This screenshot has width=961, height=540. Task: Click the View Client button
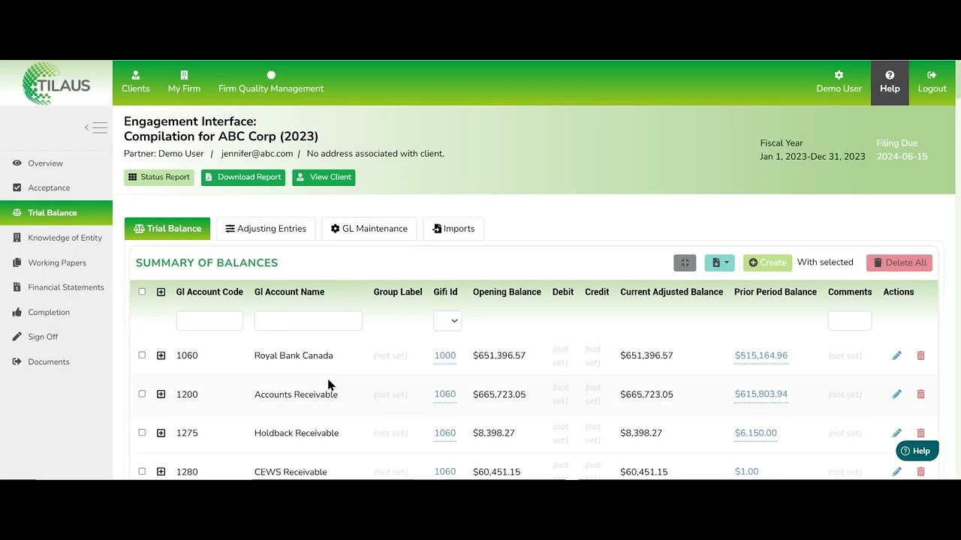pyautogui.click(x=324, y=177)
